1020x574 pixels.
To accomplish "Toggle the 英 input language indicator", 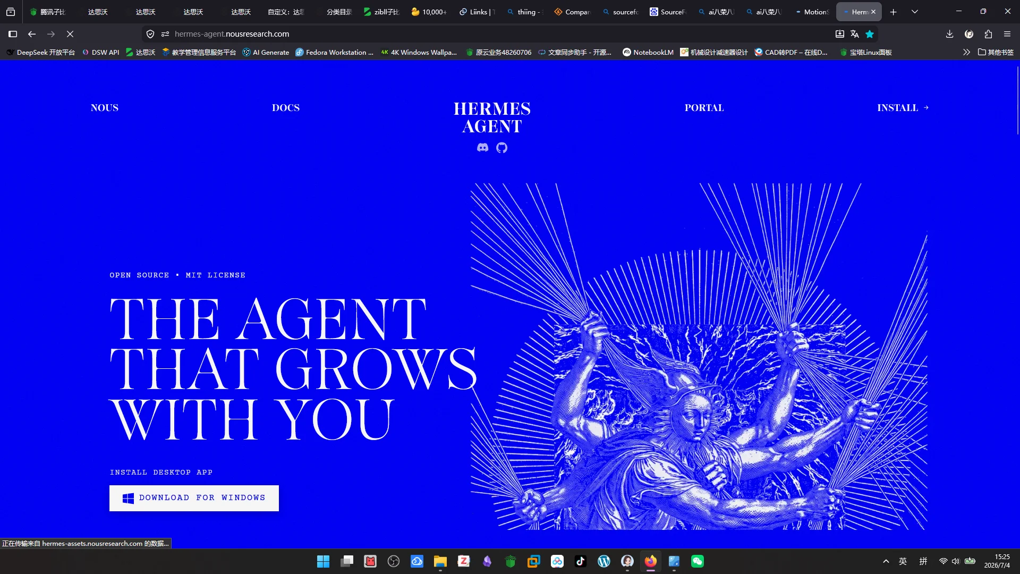I will pos(903,561).
